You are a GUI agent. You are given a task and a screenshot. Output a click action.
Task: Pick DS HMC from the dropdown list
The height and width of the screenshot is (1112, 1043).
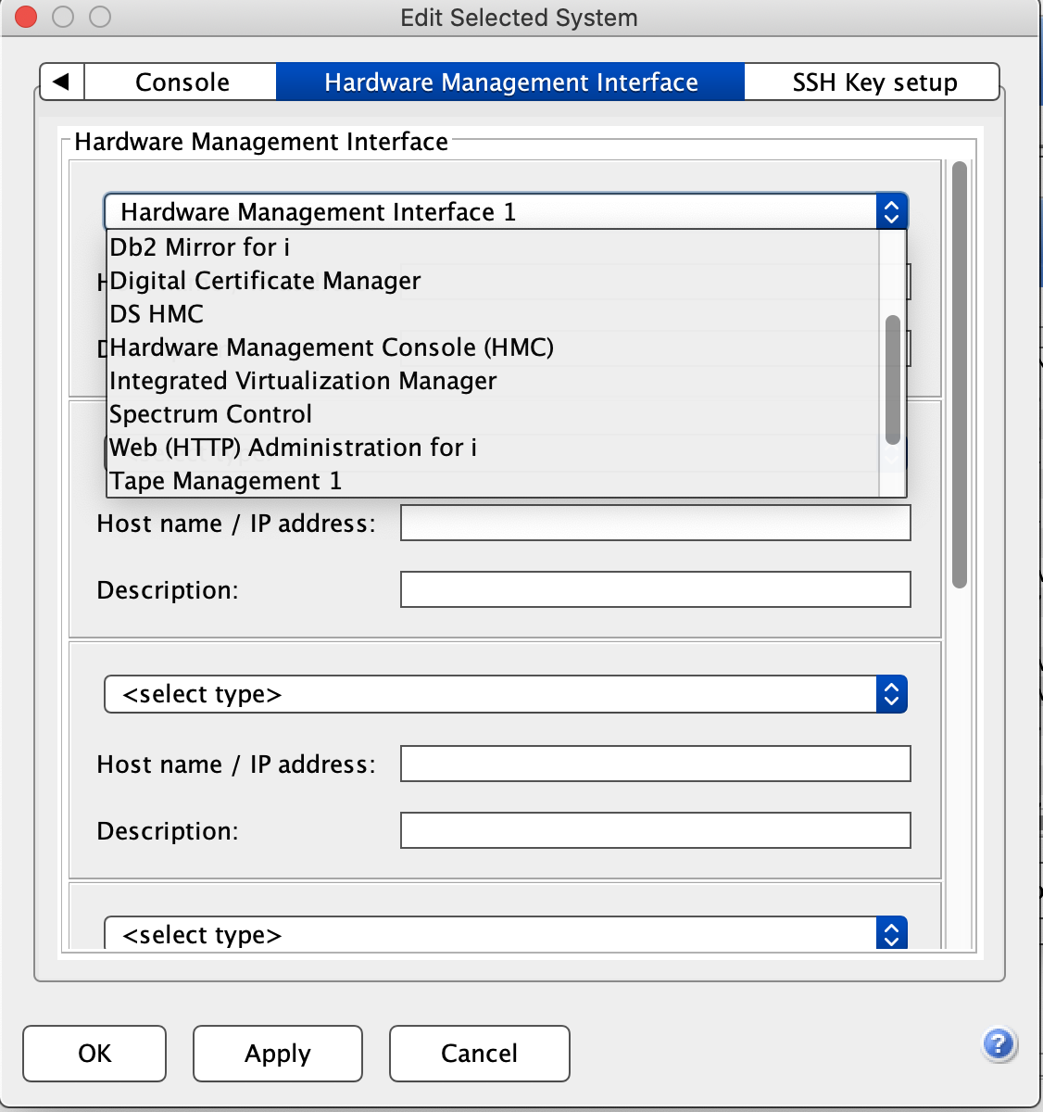click(157, 314)
